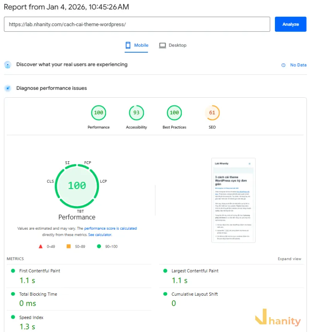Click the TBT gauge segment label
Viewport: 312px width, 332px height.
80,211
